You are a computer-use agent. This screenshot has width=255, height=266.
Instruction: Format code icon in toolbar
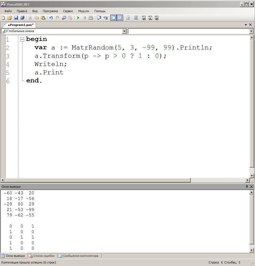pos(128,18)
